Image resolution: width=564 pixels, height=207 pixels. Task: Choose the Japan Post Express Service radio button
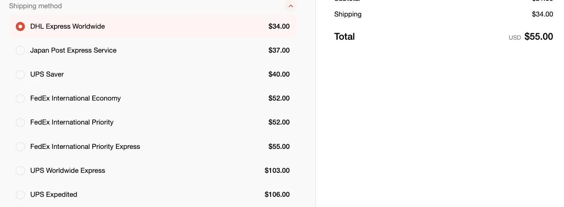(x=20, y=50)
